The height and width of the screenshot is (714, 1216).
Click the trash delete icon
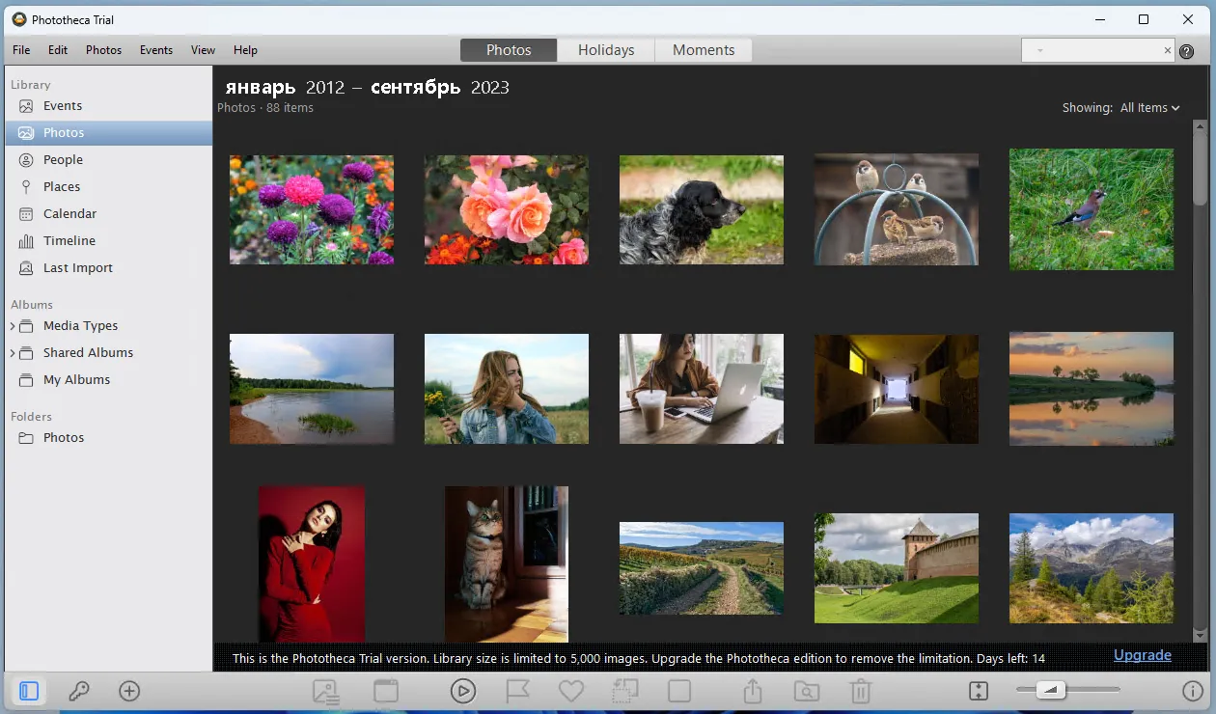(861, 691)
